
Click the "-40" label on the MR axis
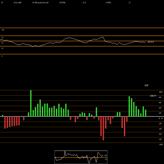tap(160, 129)
